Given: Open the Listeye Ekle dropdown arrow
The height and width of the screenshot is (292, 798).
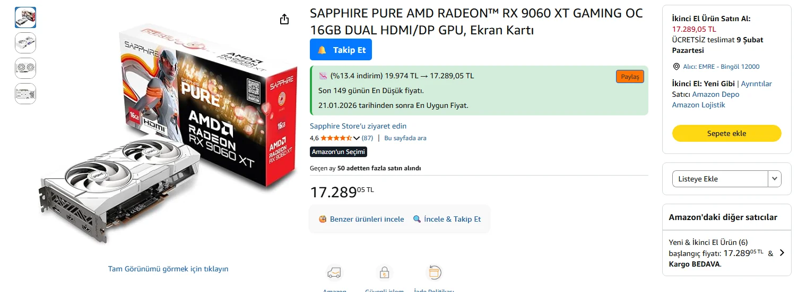Looking at the screenshot, I should pos(775,179).
